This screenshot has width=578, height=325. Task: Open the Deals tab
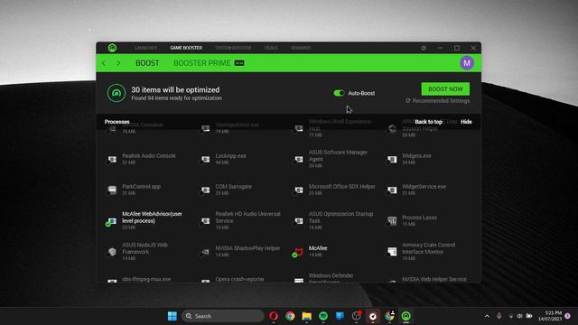click(x=271, y=48)
